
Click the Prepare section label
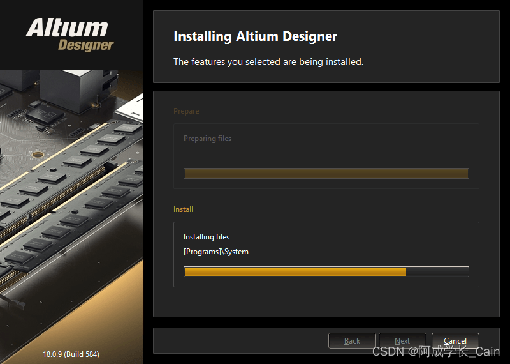(x=186, y=111)
